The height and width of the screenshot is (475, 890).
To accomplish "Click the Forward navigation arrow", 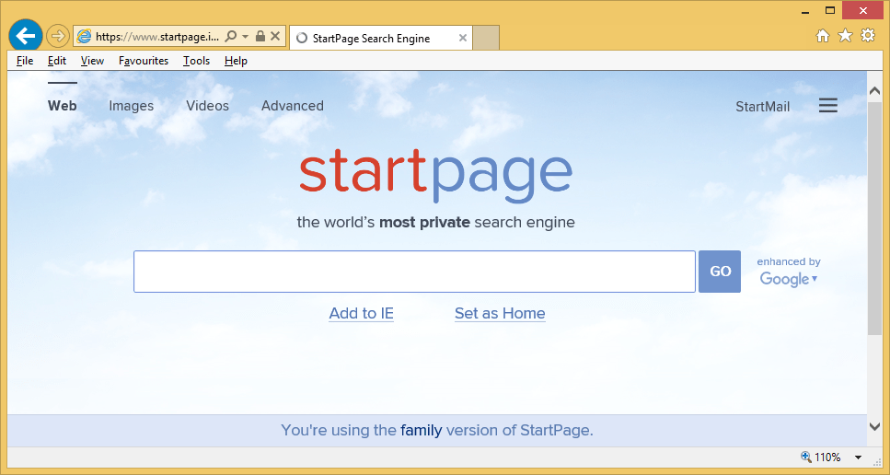I will pyautogui.click(x=57, y=36).
